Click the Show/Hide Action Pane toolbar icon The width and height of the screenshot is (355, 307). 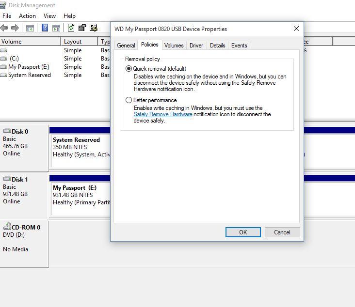56,28
